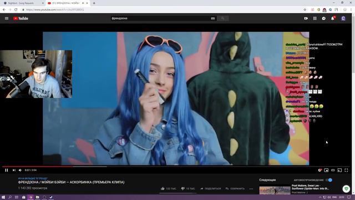This screenshot has width=355, height=200.
Task: Open the Chrome three-dot menu
Action: tap(351, 10)
